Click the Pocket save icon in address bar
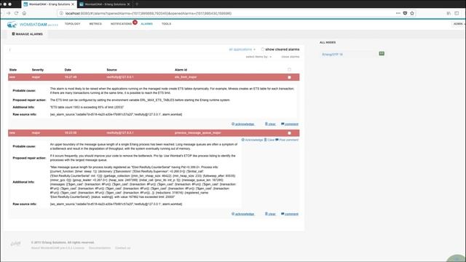This screenshot has width=466, height=262. (405, 13)
